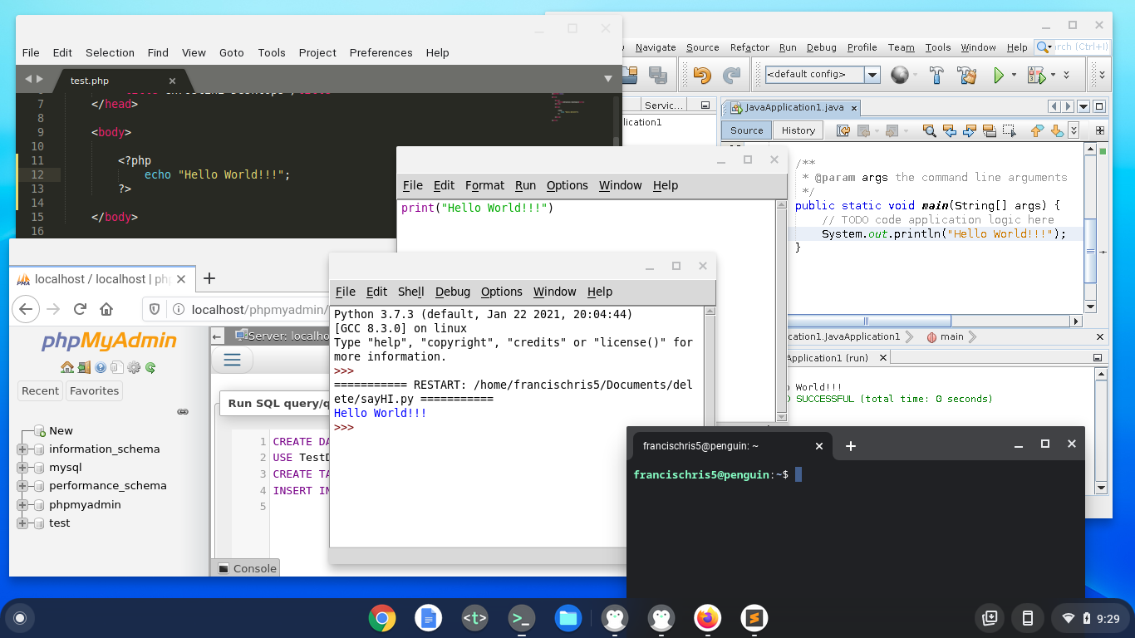Open a new tab in the terminal
This screenshot has width=1135, height=638.
pyautogui.click(x=850, y=446)
